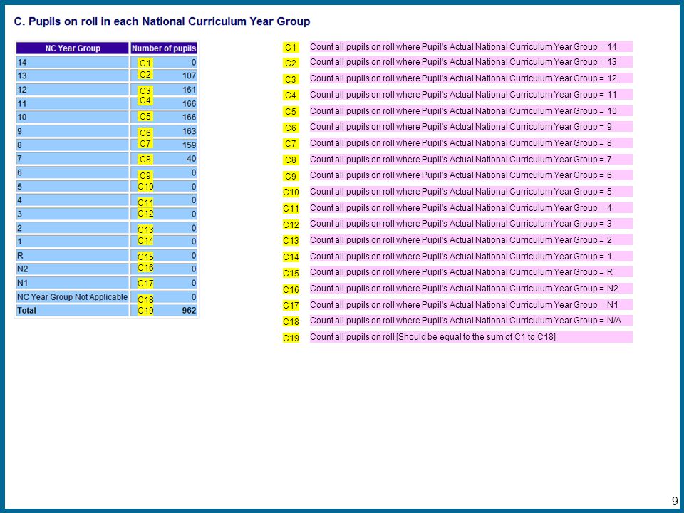Click the C19 marker in the table

click(x=145, y=311)
